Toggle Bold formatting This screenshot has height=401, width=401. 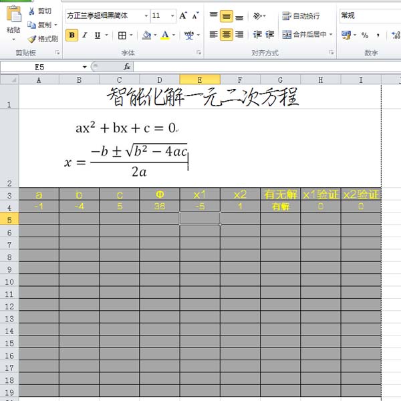pos(72,35)
